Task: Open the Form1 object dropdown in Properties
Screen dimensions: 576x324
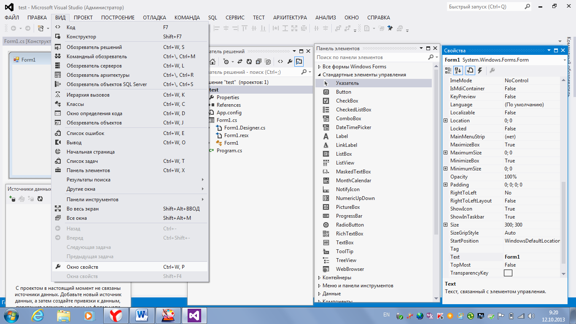Action: (564, 60)
